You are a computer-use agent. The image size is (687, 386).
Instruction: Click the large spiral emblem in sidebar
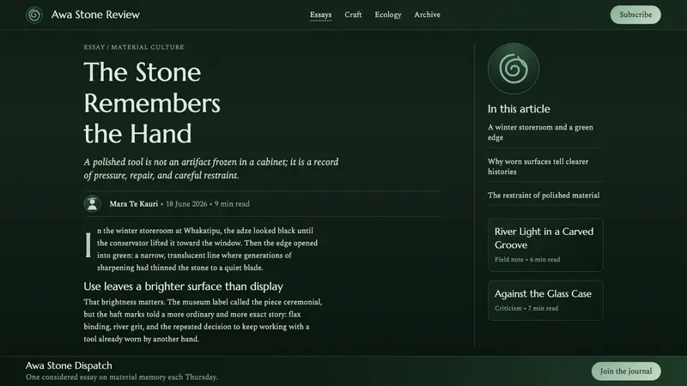514,69
